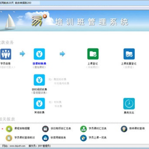Click the 学员课时查询核对 clipboard icon
This screenshot has height=149, width=149.
(9, 138)
